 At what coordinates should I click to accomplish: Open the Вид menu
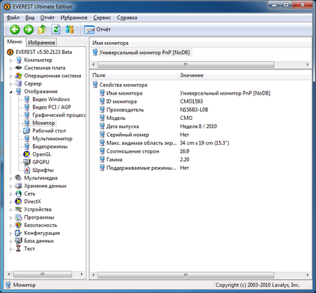click(29, 18)
